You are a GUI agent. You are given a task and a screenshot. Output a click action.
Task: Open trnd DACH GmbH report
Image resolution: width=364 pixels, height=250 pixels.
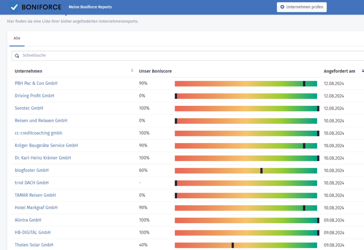click(x=32, y=183)
